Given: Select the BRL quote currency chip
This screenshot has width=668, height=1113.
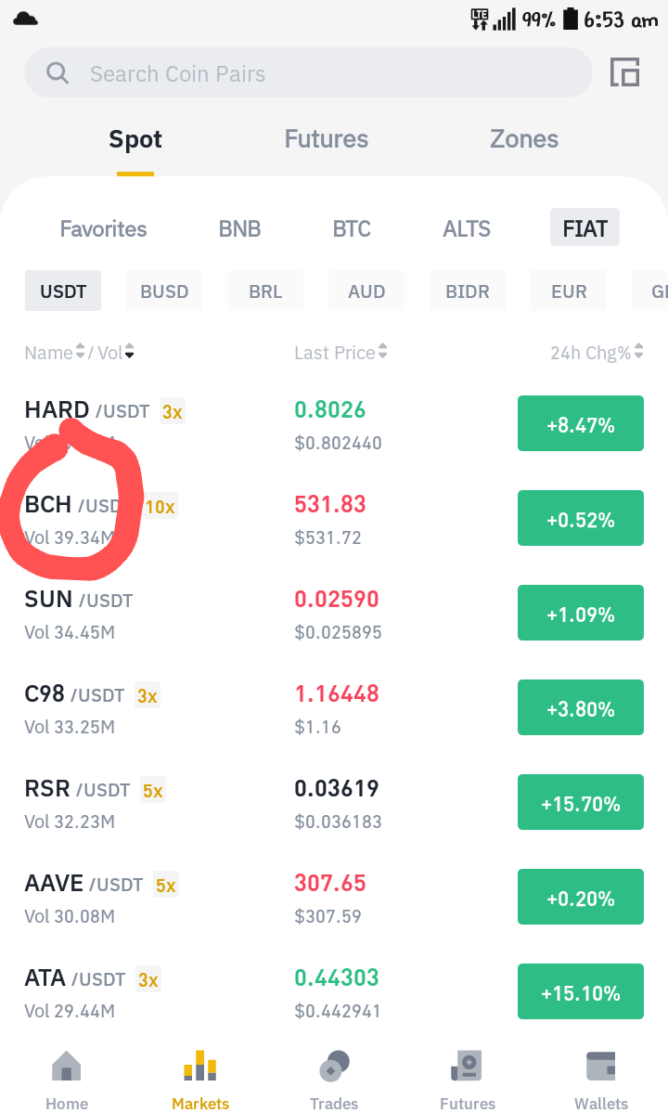Looking at the screenshot, I should [x=265, y=291].
